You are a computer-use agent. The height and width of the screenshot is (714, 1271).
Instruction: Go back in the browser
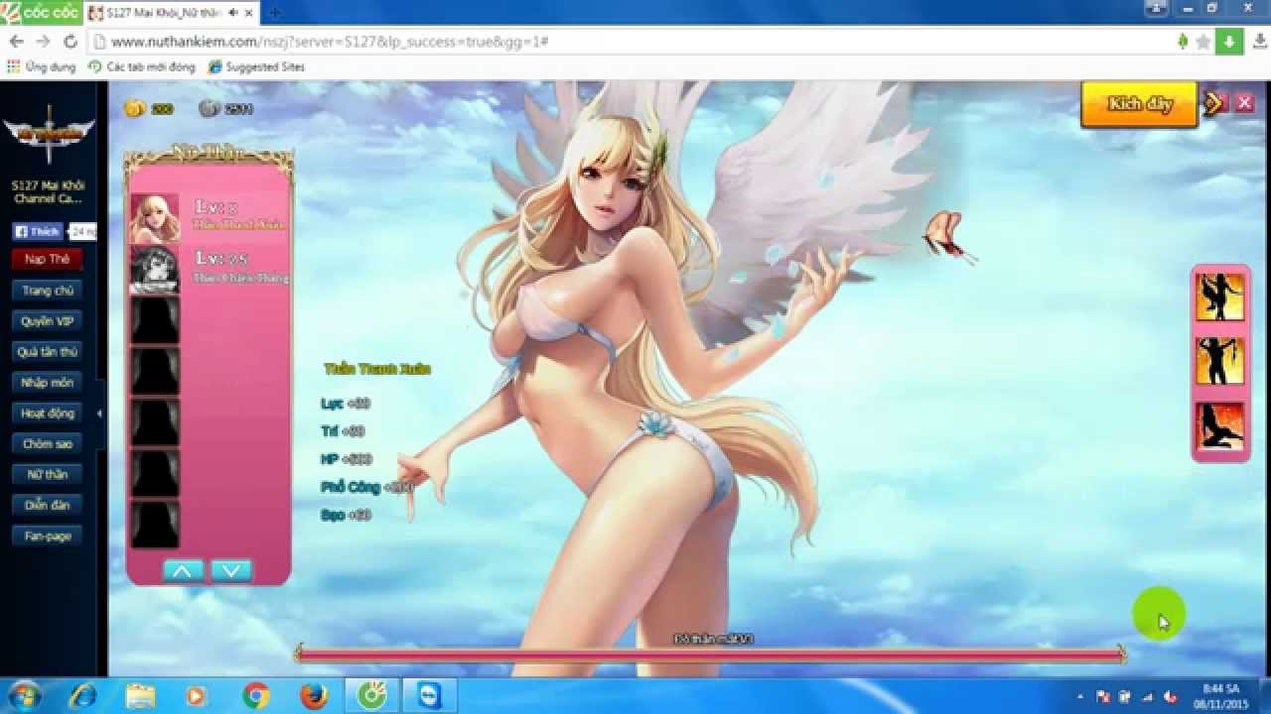tap(17, 42)
